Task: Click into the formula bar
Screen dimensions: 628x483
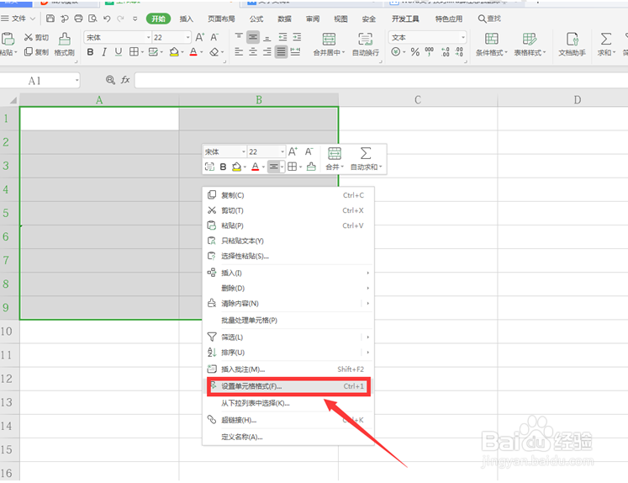Action: click(382, 81)
